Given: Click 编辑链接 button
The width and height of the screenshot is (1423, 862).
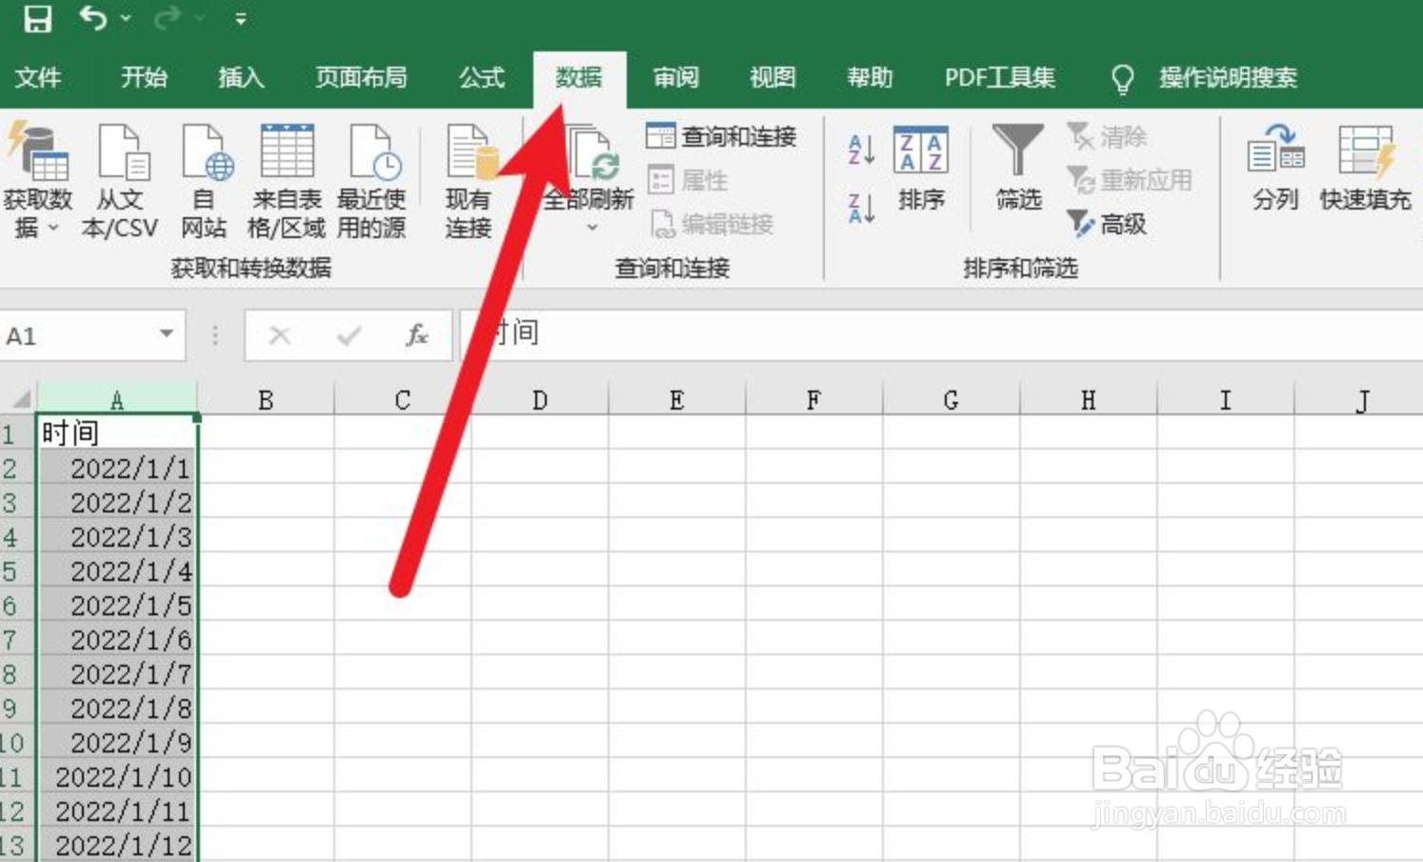Looking at the screenshot, I should [711, 224].
